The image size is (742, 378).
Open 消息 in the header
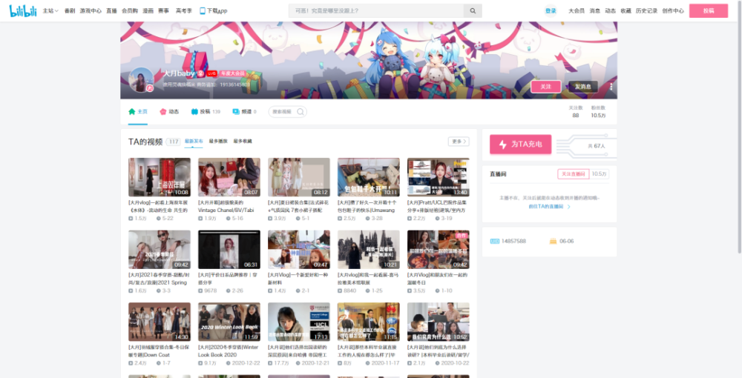tap(595, 11)
